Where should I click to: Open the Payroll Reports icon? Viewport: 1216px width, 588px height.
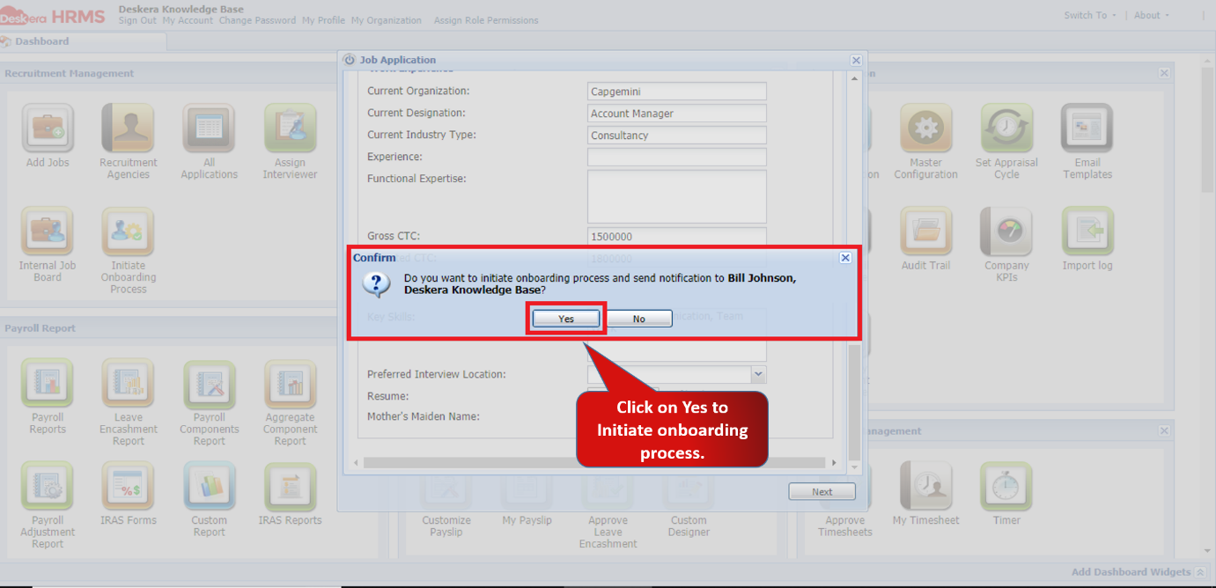pyautogui.click(x=48, y=384)
